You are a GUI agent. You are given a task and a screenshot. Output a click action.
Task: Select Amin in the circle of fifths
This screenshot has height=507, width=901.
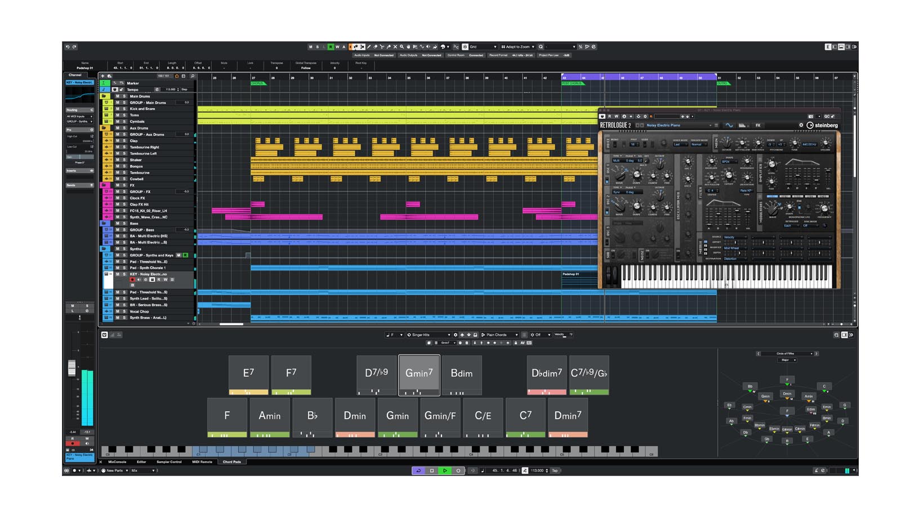point(809,396)
